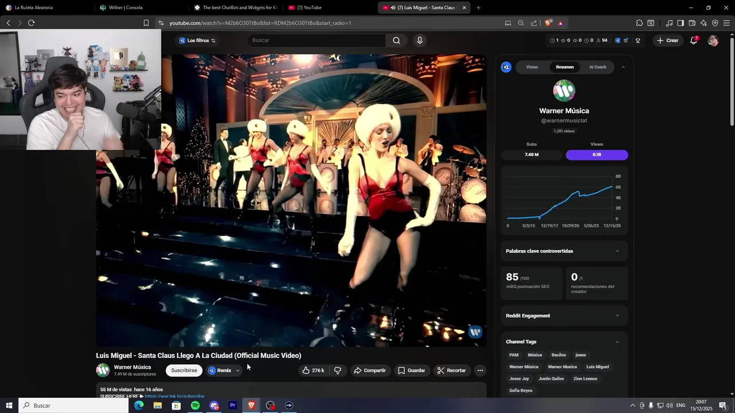The height and width of the screenshot is (413, 735).
Task: Click the Brave Shields lion icon in address bar
Action: tap(548, 23)
